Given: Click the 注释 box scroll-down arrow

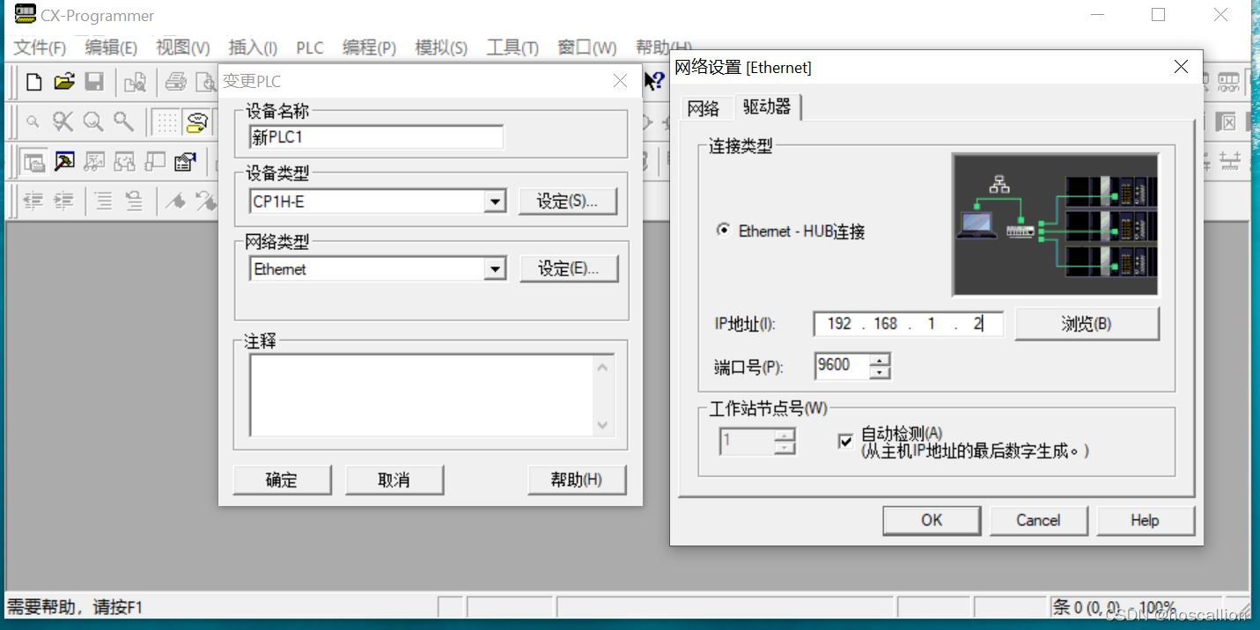Looking at the screenshot, I should [602, 425].
